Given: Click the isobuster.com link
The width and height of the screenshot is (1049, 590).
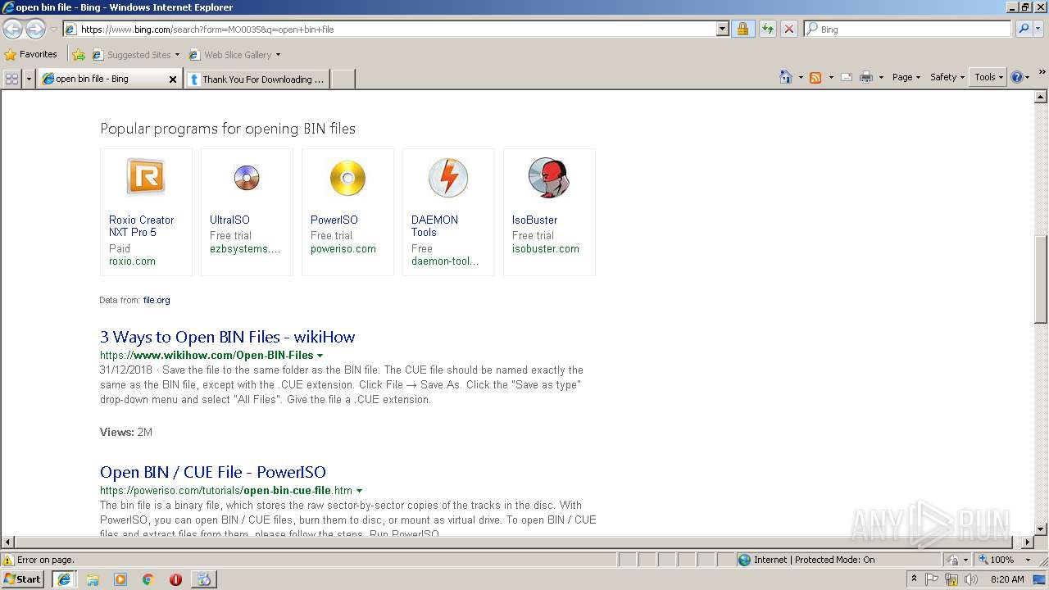Looking at the screenshot, I should [546, 248].
